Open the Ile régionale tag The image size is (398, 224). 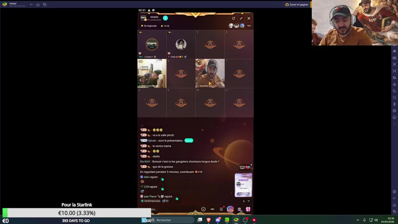pos(149,26)
